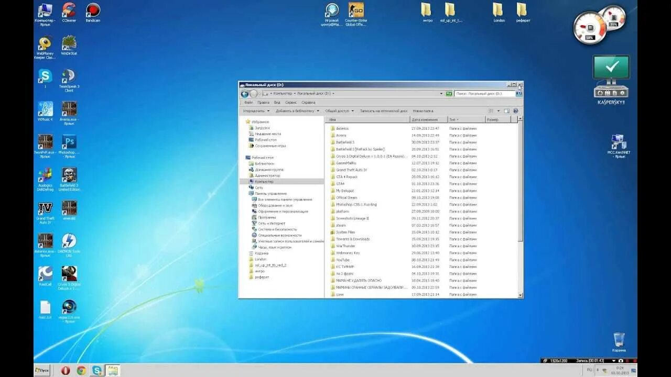Open the WinDirStat desktop icon
Image resolution: width=671 pixels, height=377 pixels.
click(x=69, y=46)
